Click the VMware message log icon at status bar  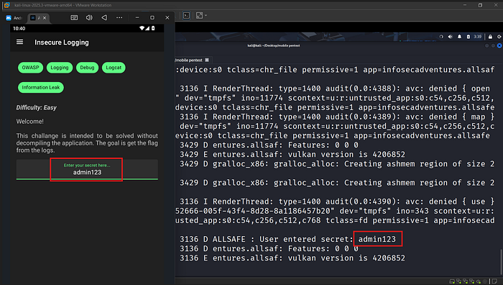pos(495,281)
